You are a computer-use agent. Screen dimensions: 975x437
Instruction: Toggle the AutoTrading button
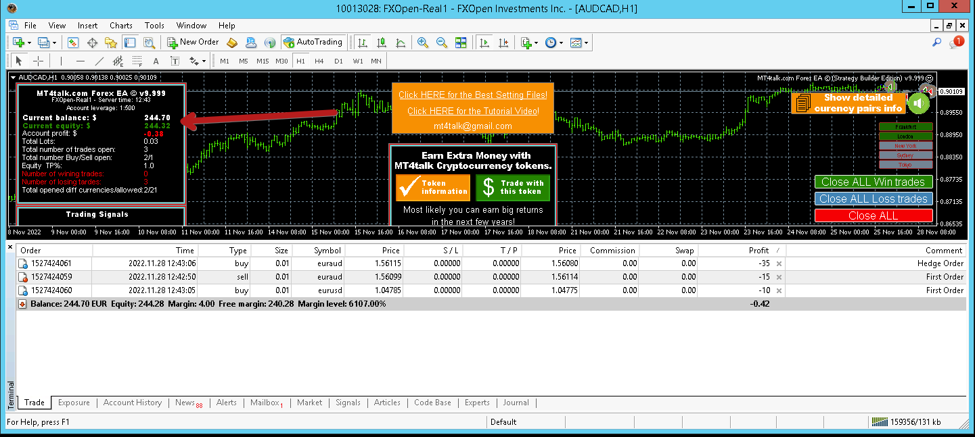point(313,42)
